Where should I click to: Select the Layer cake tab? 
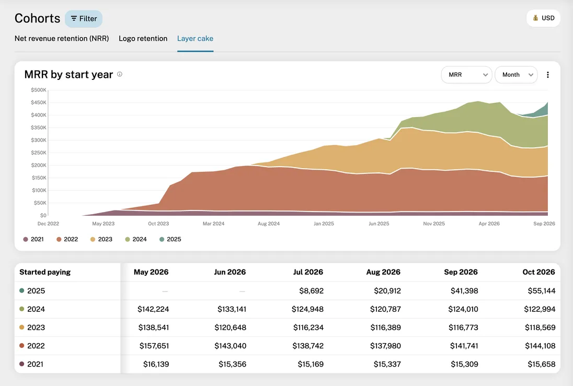[x=195, y=38]
